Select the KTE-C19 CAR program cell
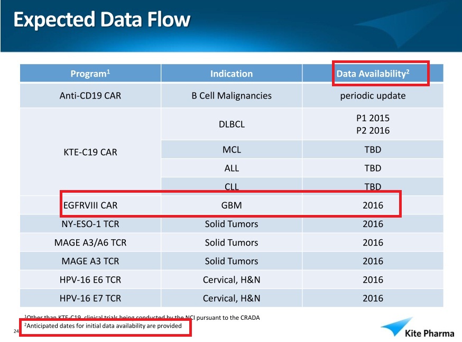The height and width of the screenshot is (342, 462). click(90, 152)
